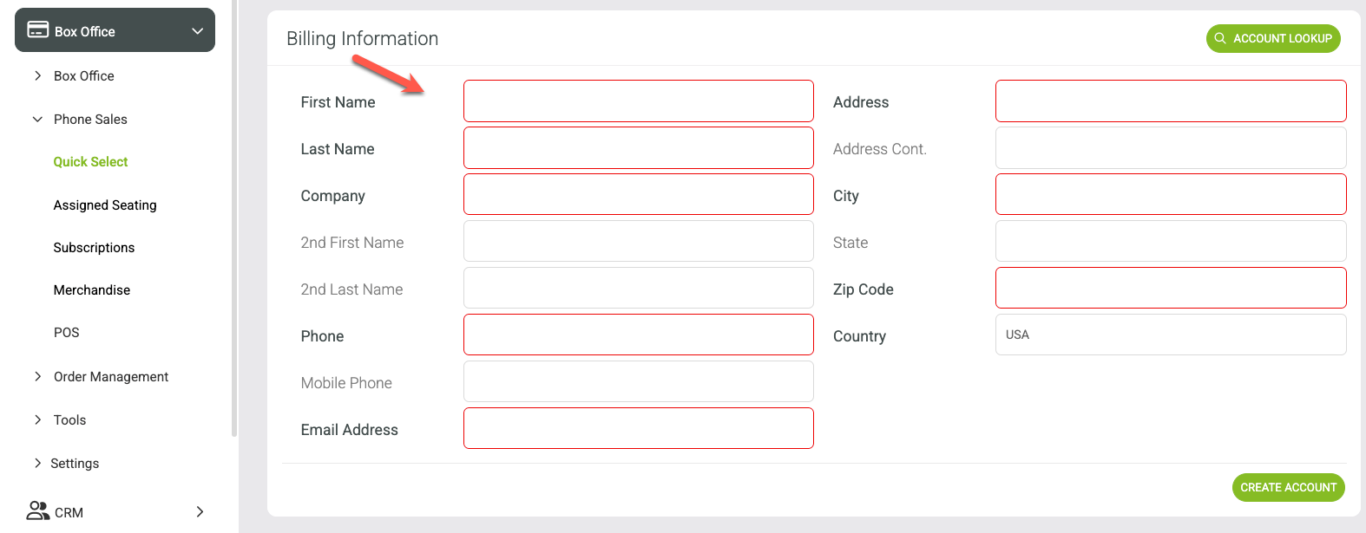Click the Country field showing USA
This screenshot has width=1366, height=533.
1171,335
